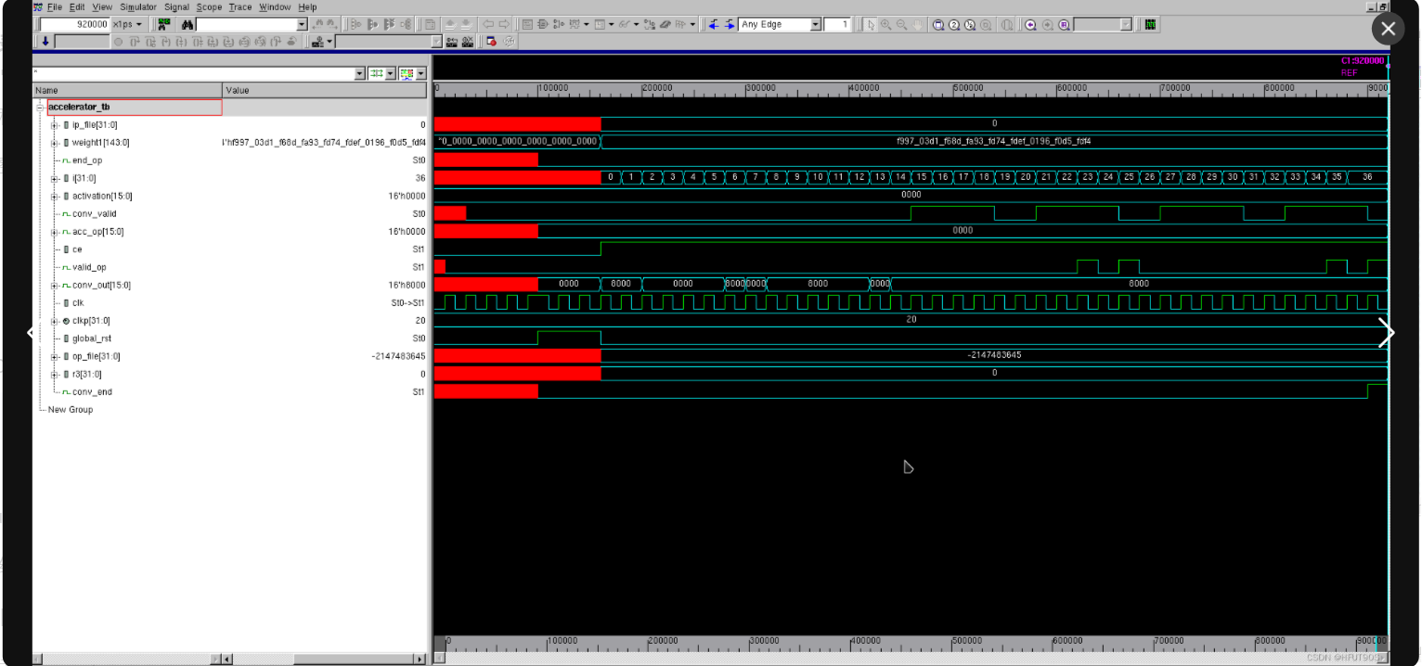
Task: Select the New Group entry
Action: (x=71, y=410)
